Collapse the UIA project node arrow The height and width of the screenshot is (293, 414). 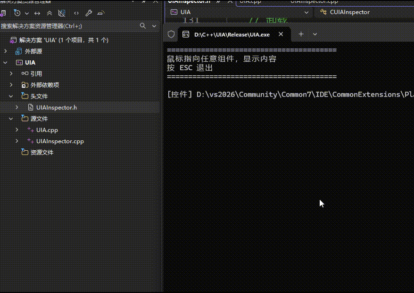(x=5, y=63)
